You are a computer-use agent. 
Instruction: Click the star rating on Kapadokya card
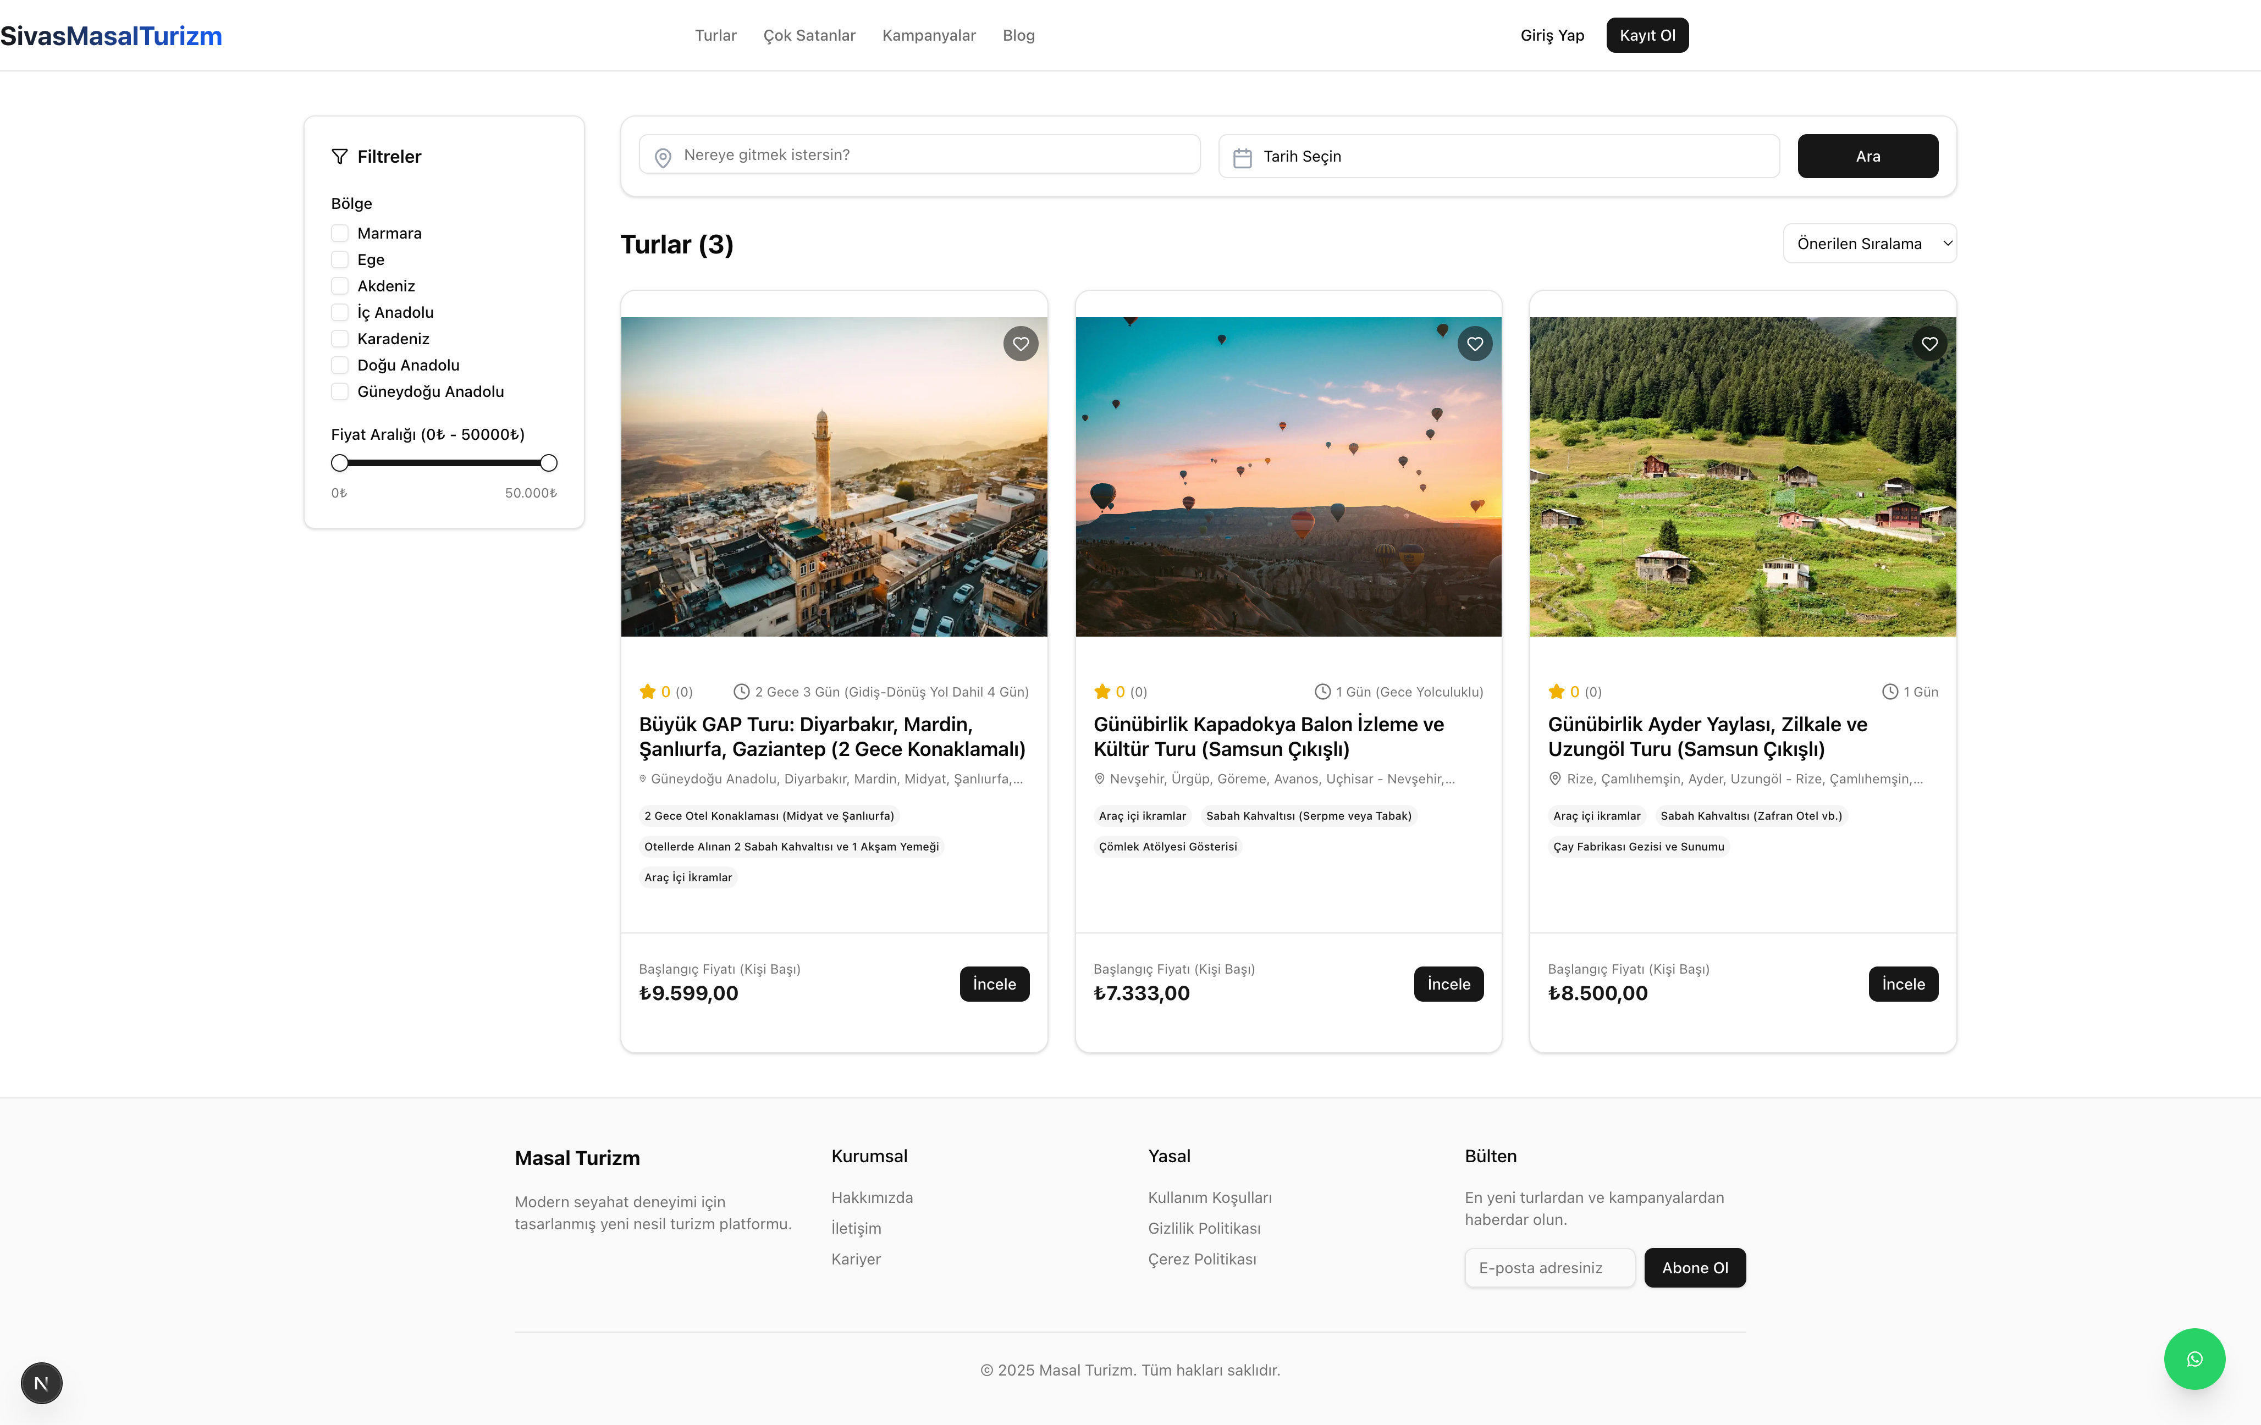click(1102, 692)
